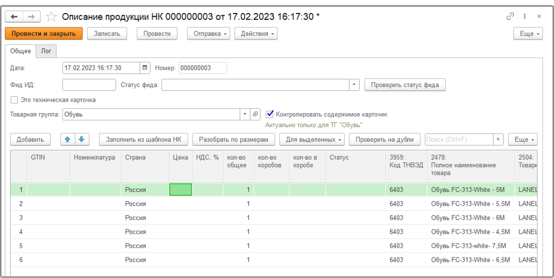Click quantity 1 in row 5
The width and height of the screenshot is (554, 278).
tap(248, 246)
